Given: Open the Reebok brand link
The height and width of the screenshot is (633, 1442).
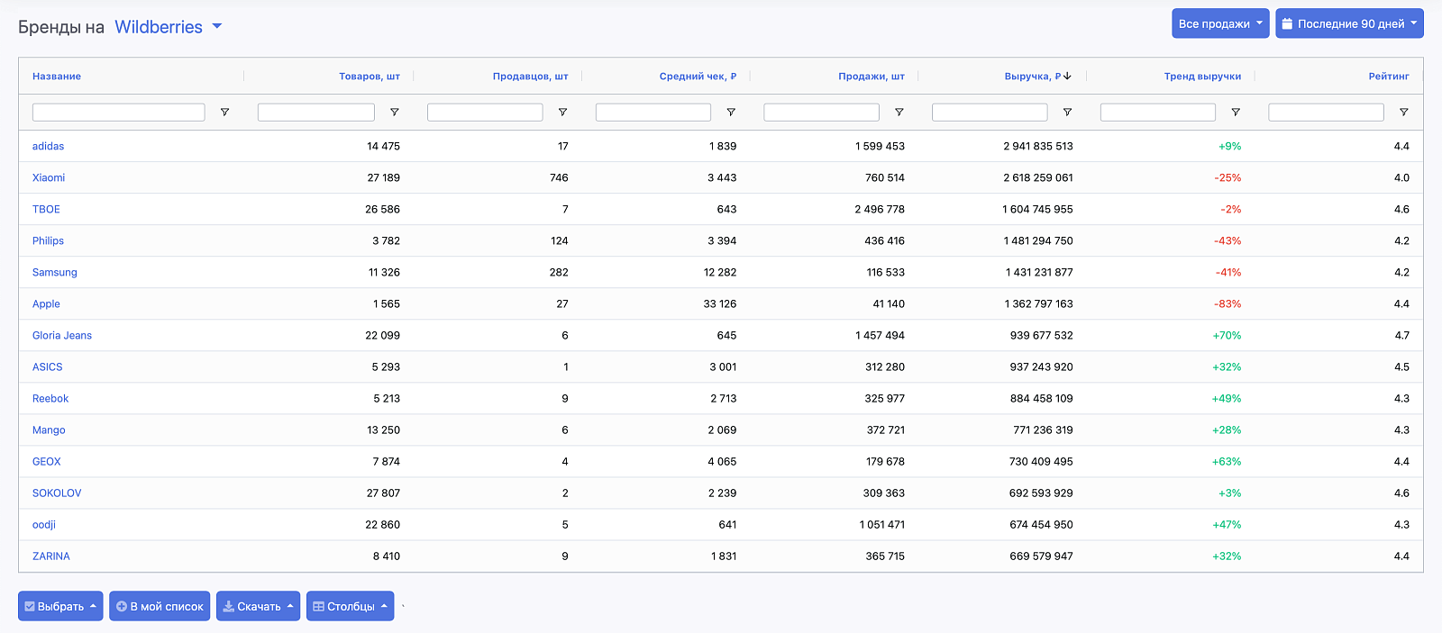Looking at the screenshot, I should click(50, 398).
